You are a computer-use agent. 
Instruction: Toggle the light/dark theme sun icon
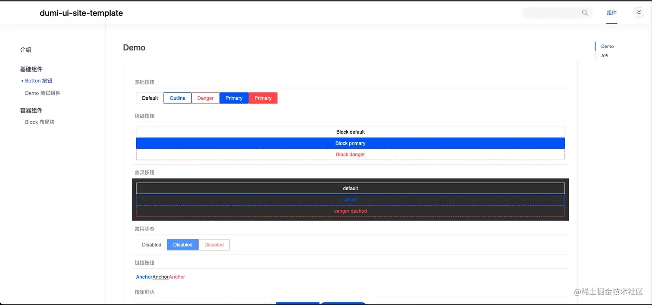click(x=639, y=13)
